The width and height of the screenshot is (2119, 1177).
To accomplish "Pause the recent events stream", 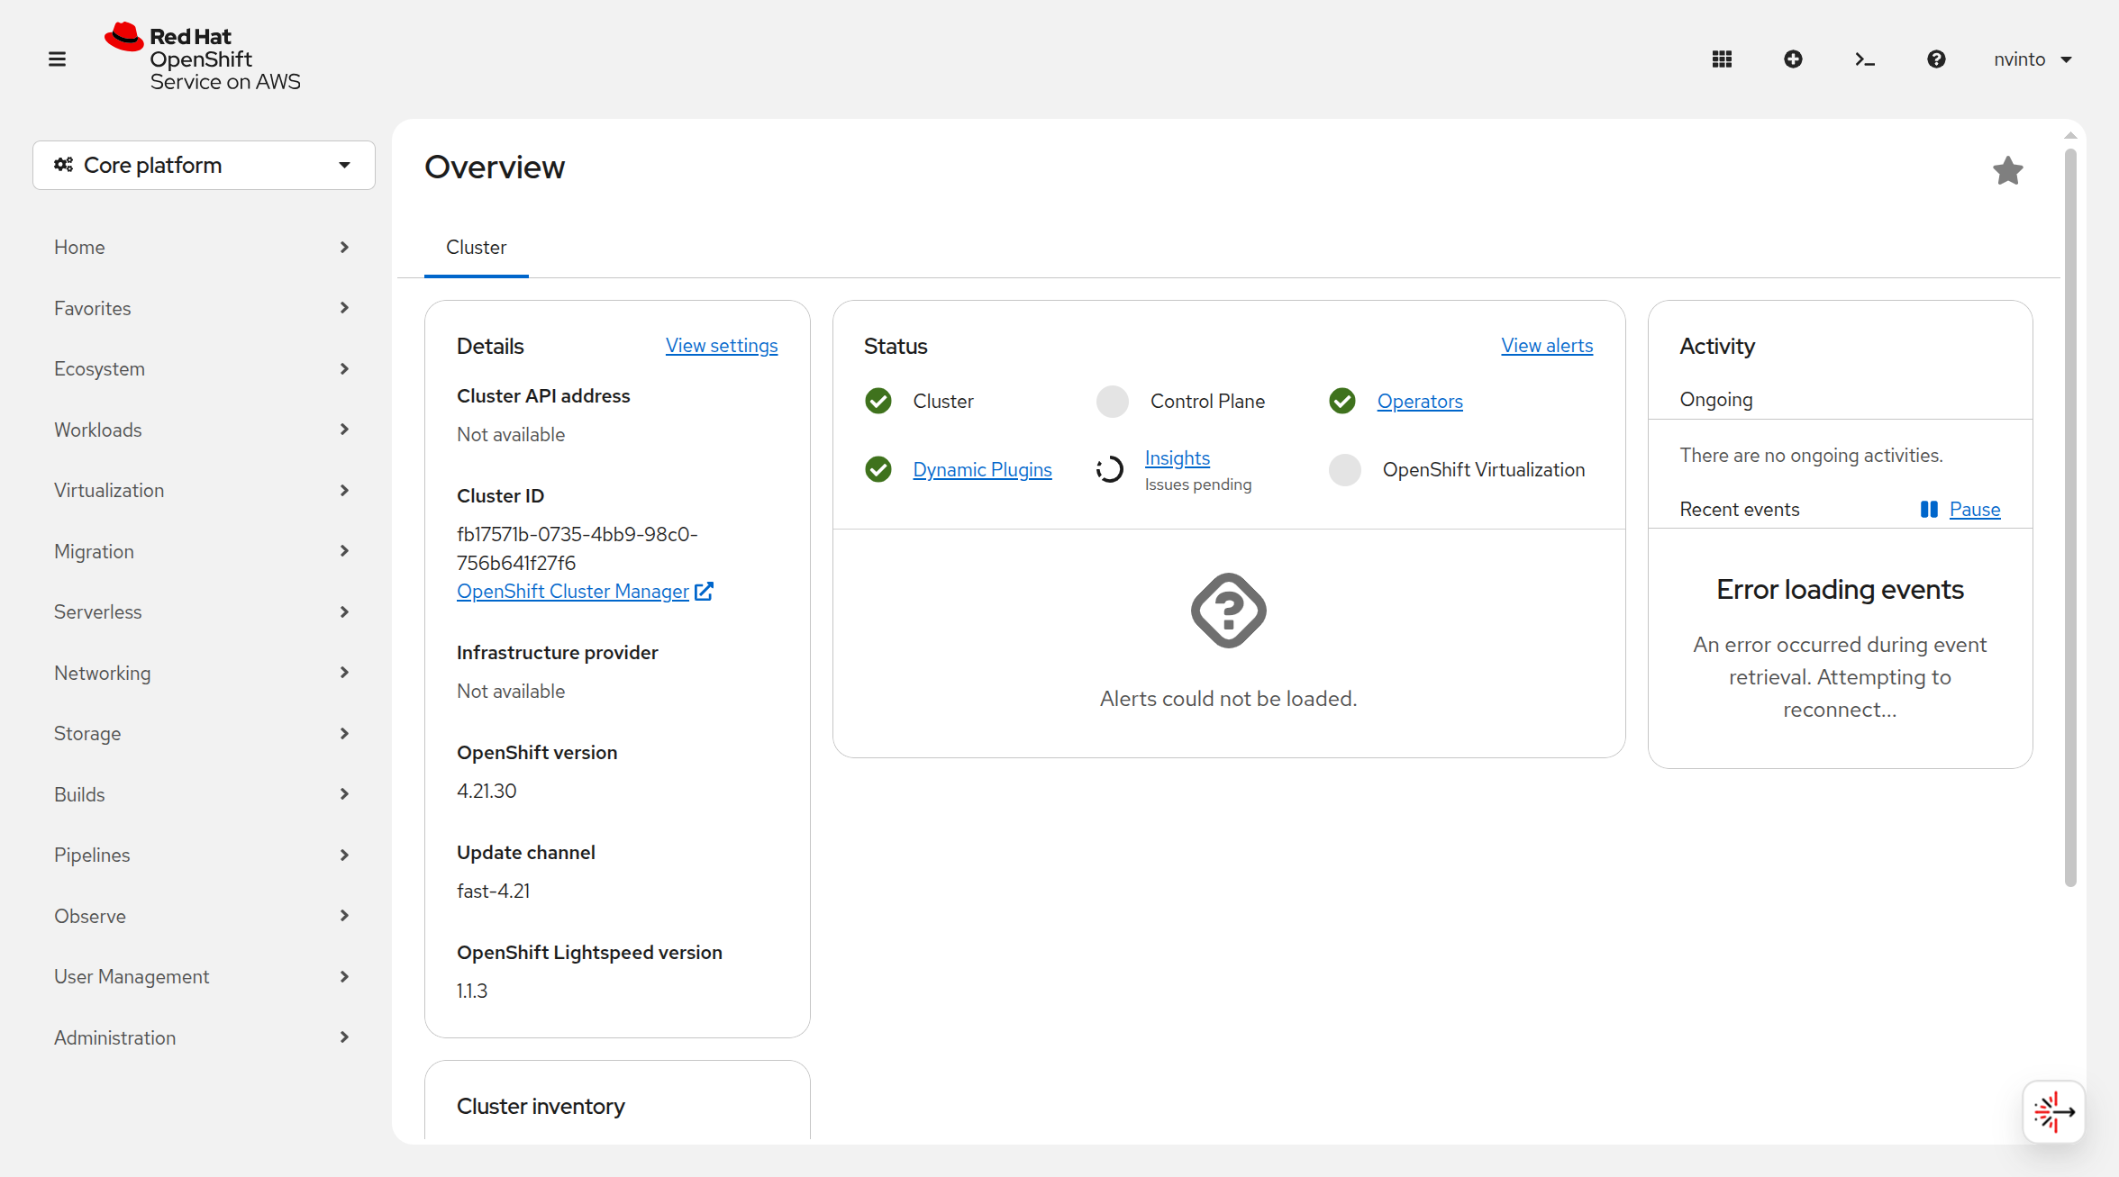I will tap(1975, 510).
